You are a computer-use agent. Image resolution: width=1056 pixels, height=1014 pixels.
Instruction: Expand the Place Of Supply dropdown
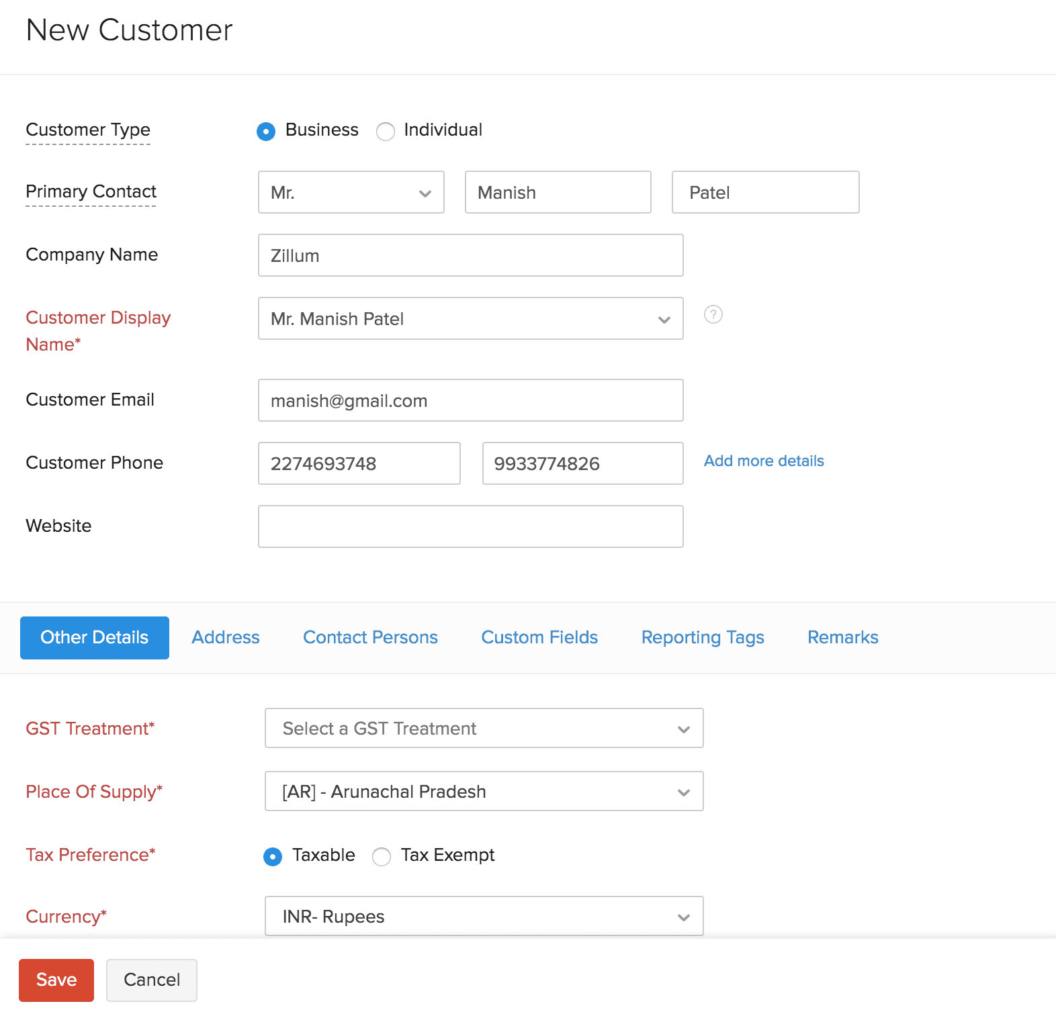(x=484, y=792)
